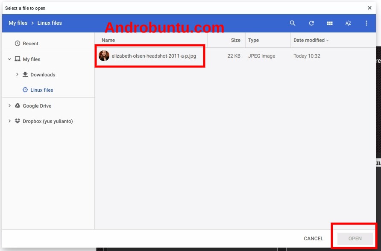Expand the Downloads folder chevron
The height and width of the screenshot is (251, 381).
[x=17, y=74]
